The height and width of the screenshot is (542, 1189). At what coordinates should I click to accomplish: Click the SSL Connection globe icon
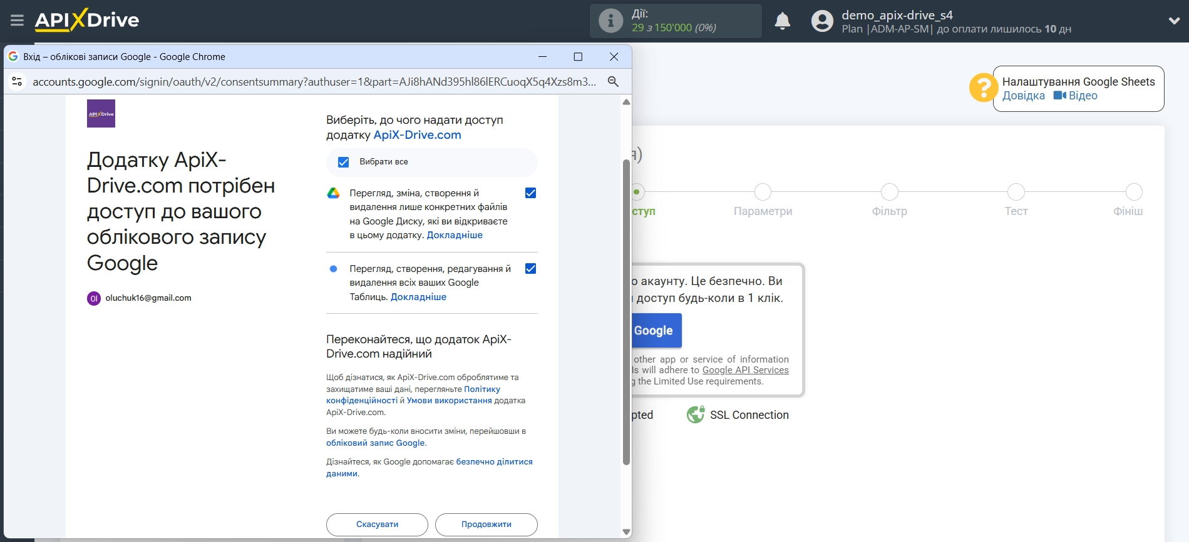click(696, 414)
